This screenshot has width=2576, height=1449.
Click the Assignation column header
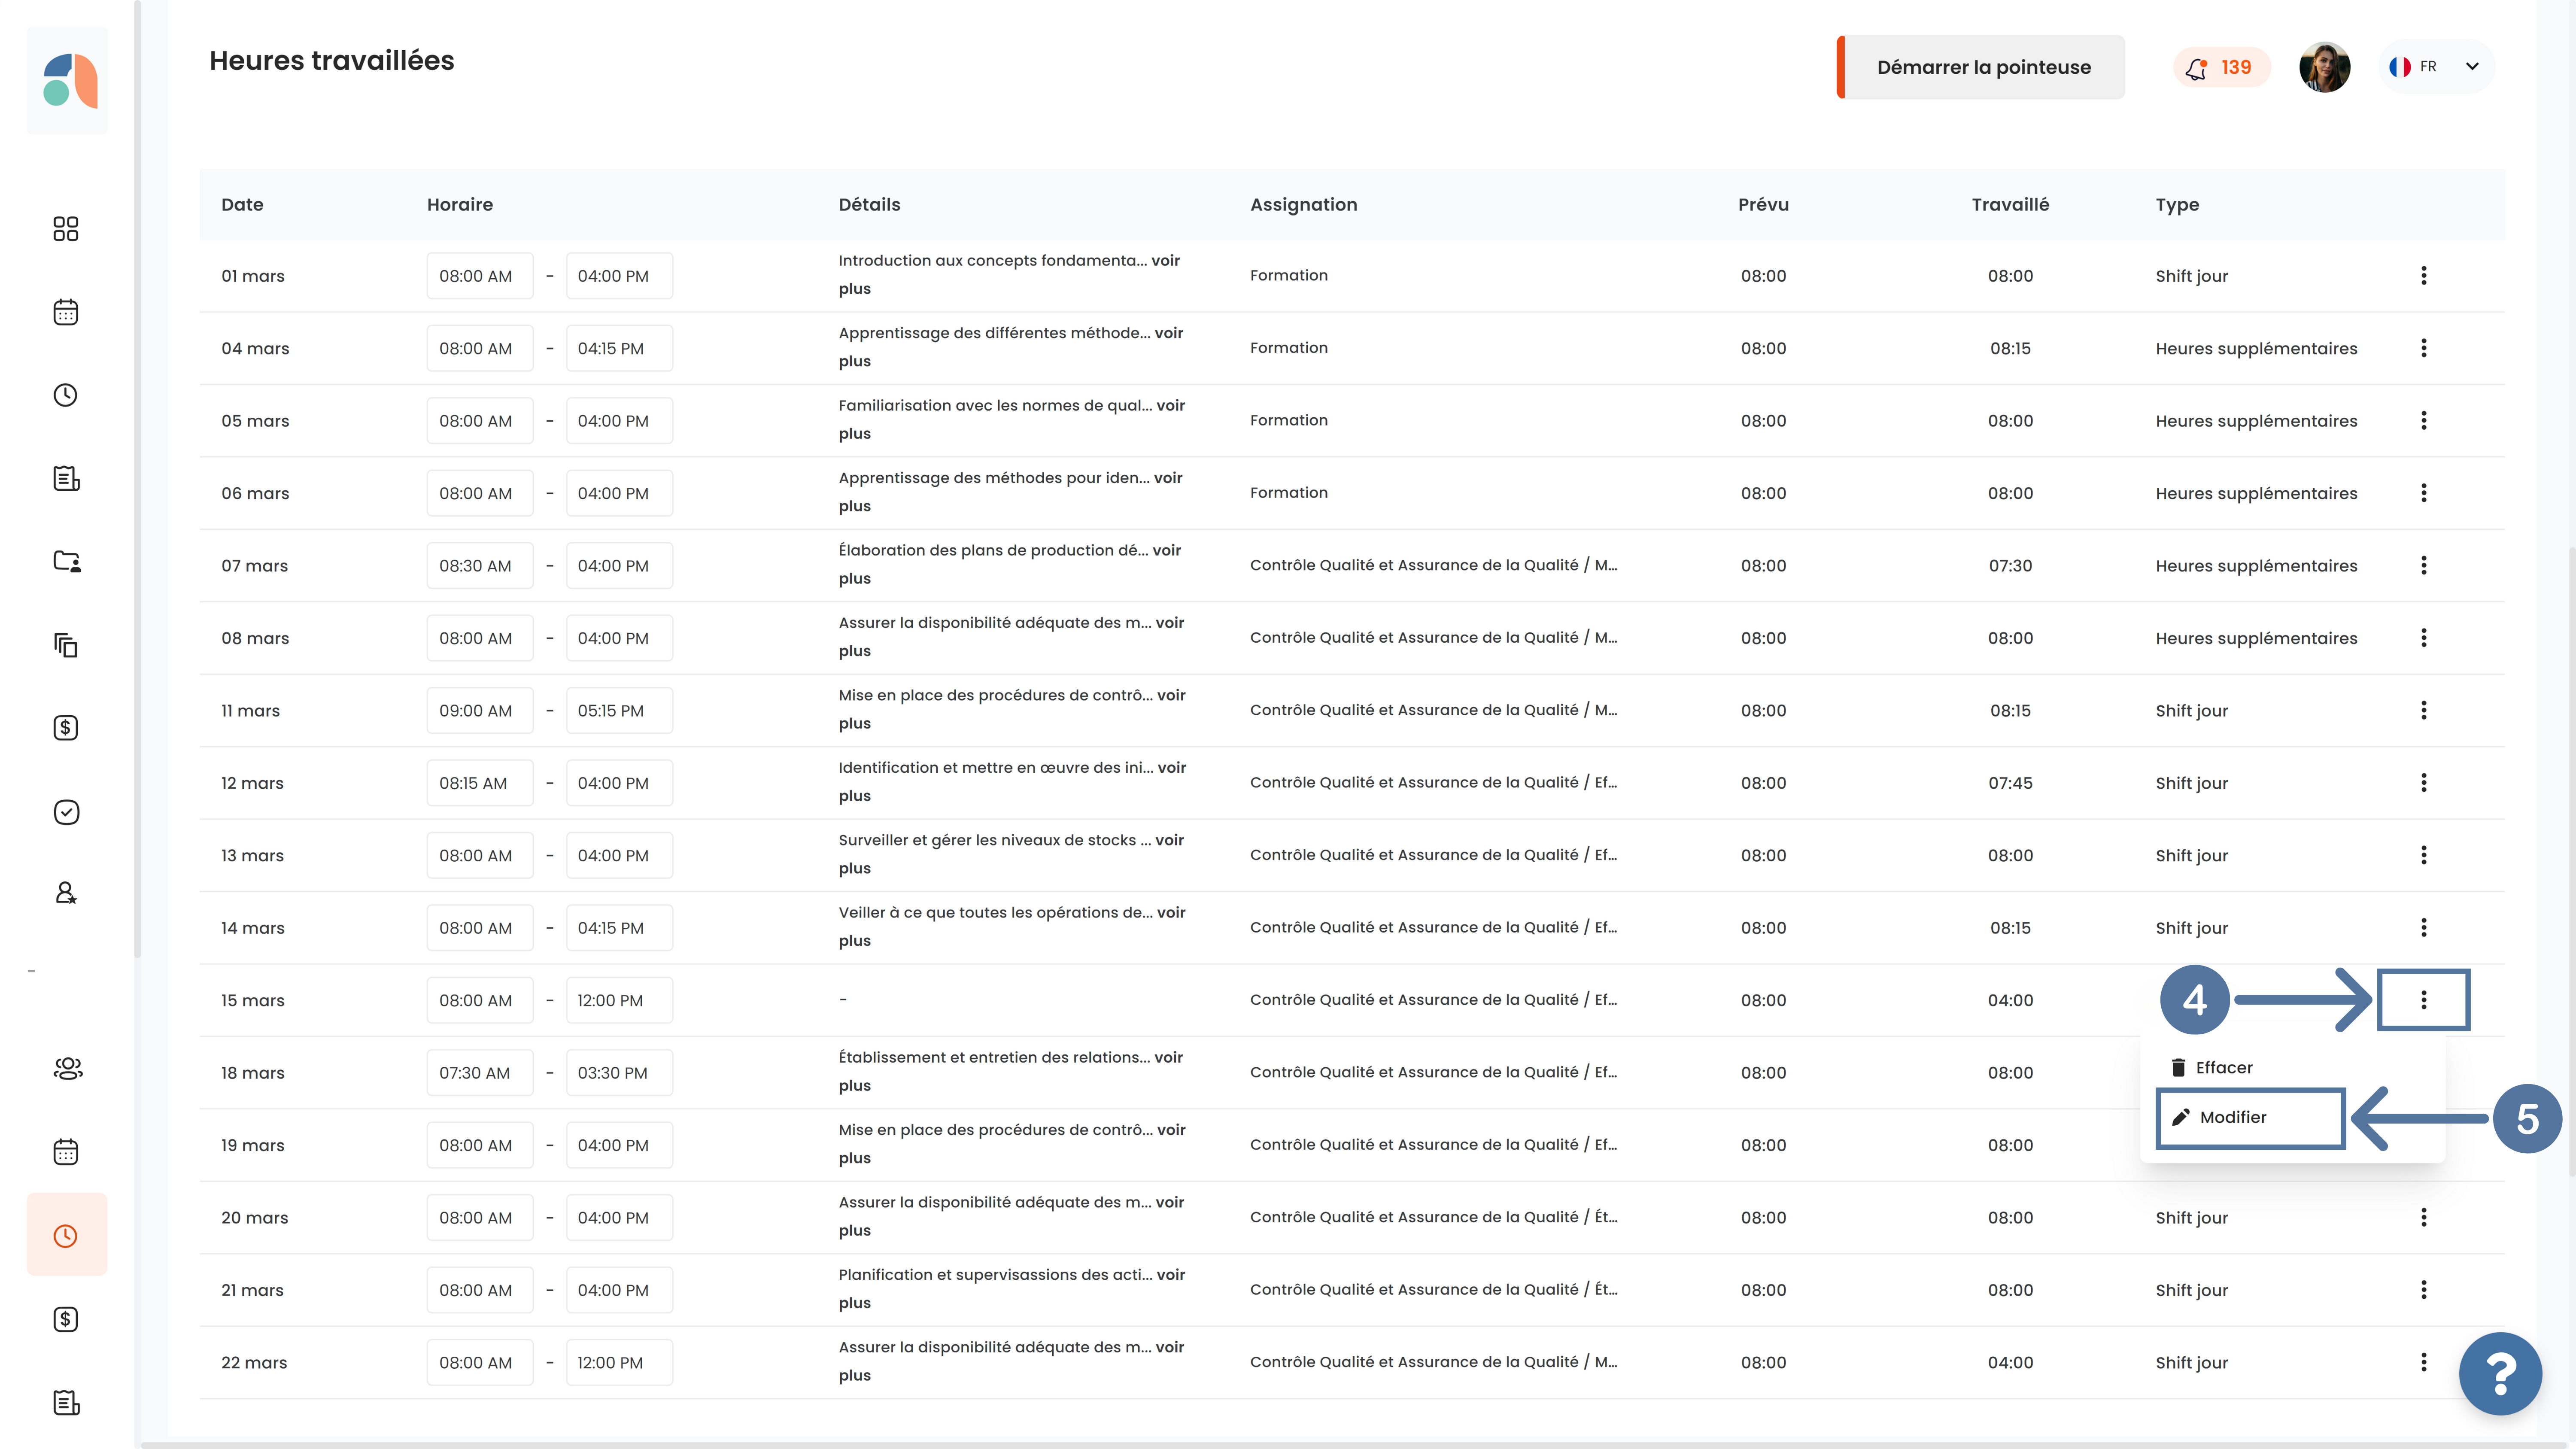click(1303, 204)
